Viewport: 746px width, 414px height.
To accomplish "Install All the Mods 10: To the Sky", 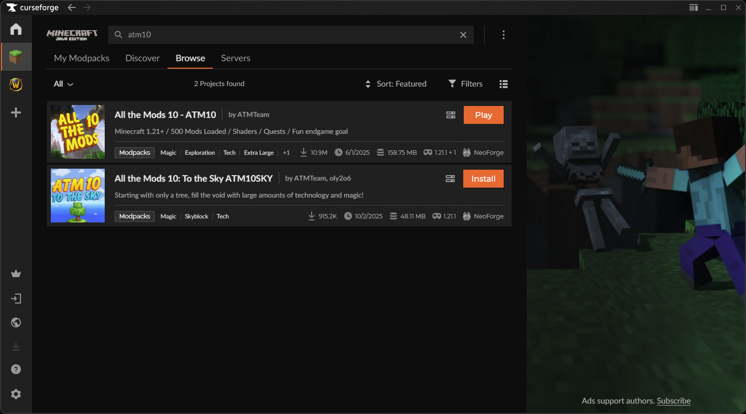I will 483,179.
